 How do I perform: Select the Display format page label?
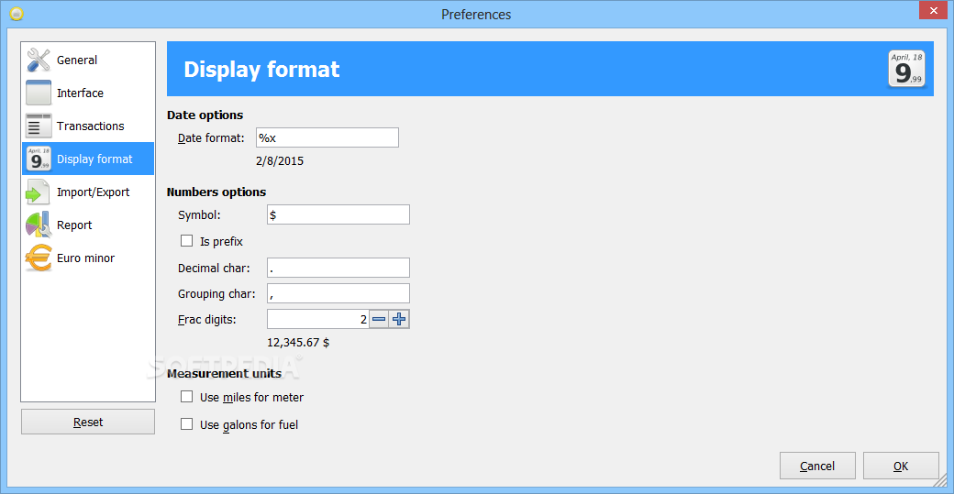pos(94,159)
